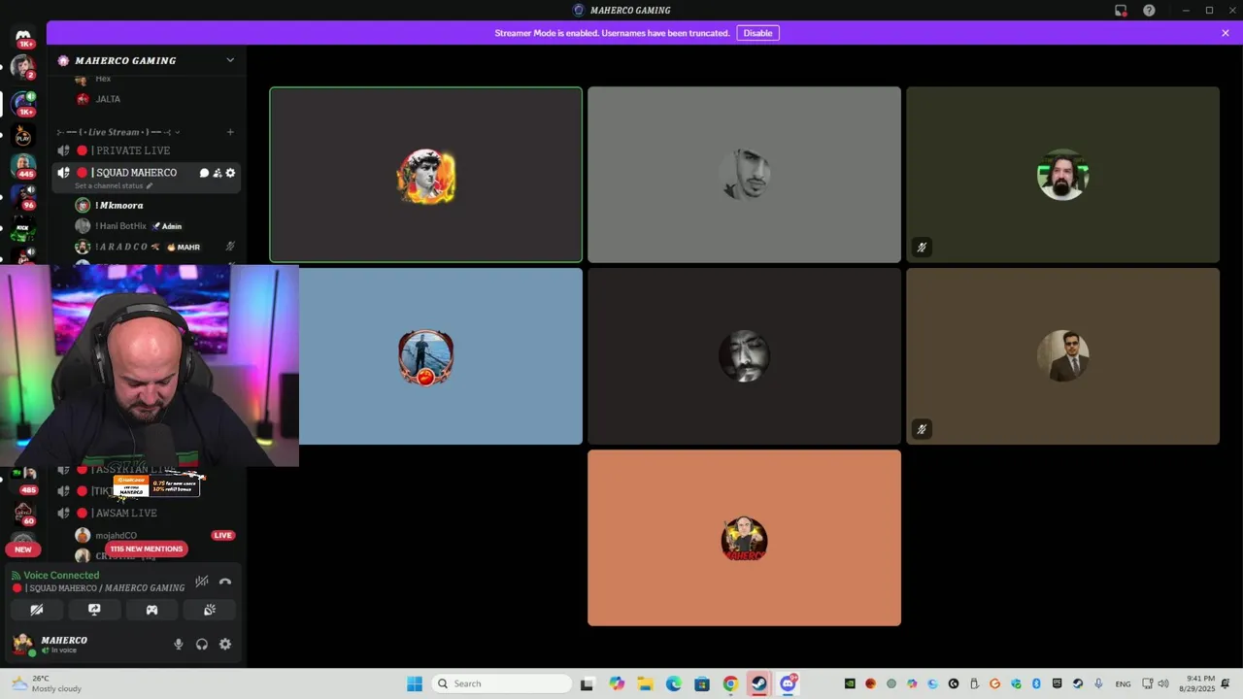
Task: Collapse the Live Stream category
Action: point(118,132)
